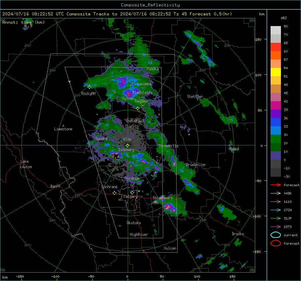Click the Airdrie city label
Image resolution: width=301 pixels, height=281 pixels.
click(x=132, y=178)
